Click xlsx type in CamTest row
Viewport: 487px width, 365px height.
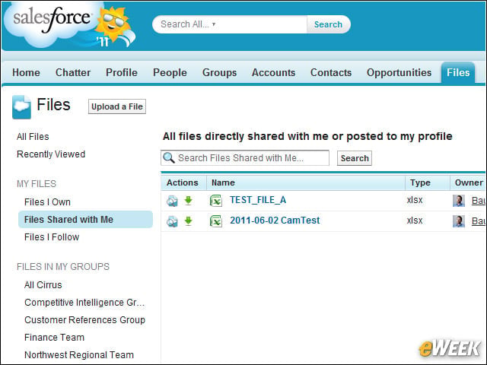click(415, 221)
